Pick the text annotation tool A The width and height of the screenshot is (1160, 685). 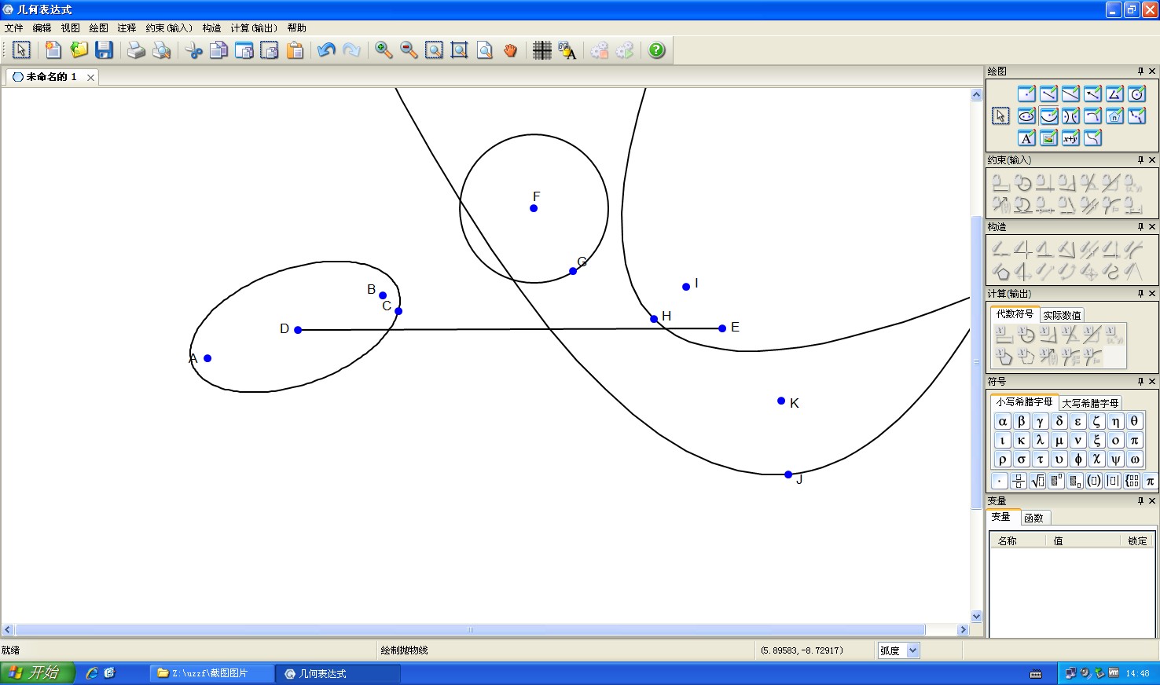1026,138
